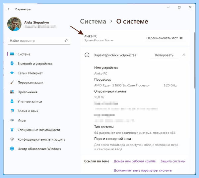Open the Aleks Stepushyn profile picture
The image size is (199, 178).
coord(14,24)
